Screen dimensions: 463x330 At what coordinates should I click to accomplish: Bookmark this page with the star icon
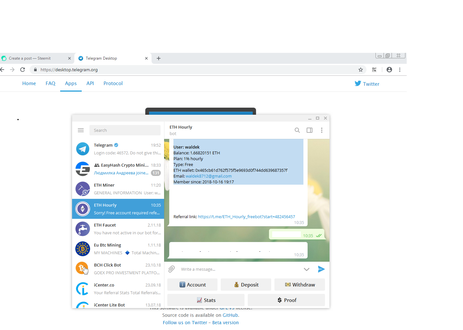coord(361,70)
